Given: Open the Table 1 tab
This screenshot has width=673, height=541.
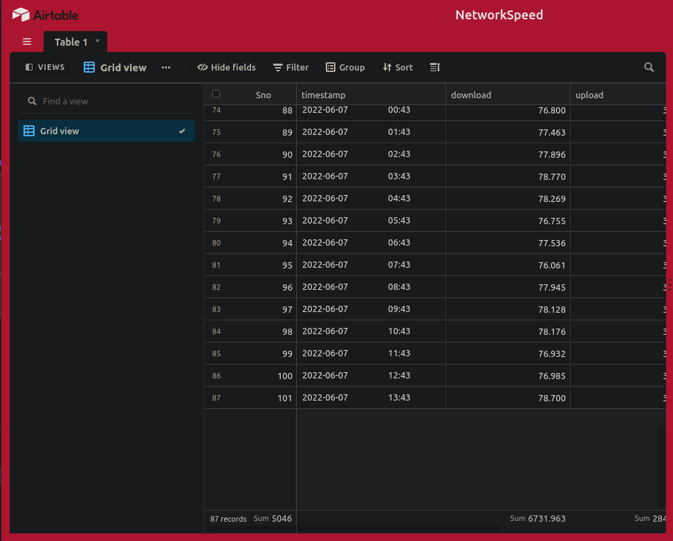Looking at the screenshot, I should pos(75,42).
